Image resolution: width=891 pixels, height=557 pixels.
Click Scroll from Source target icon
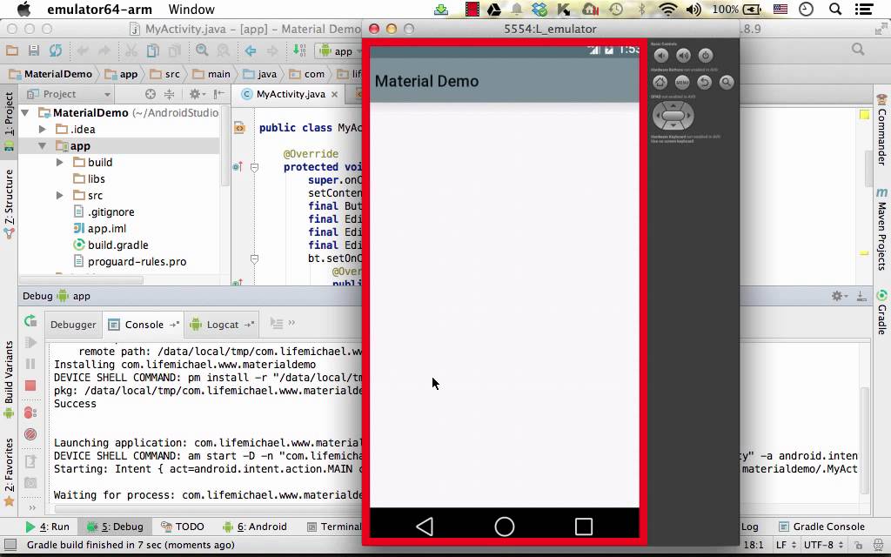[150, 94]
